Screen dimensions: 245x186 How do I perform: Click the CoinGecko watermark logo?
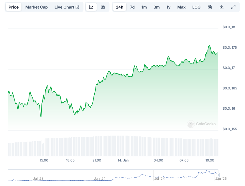[202, 124]
